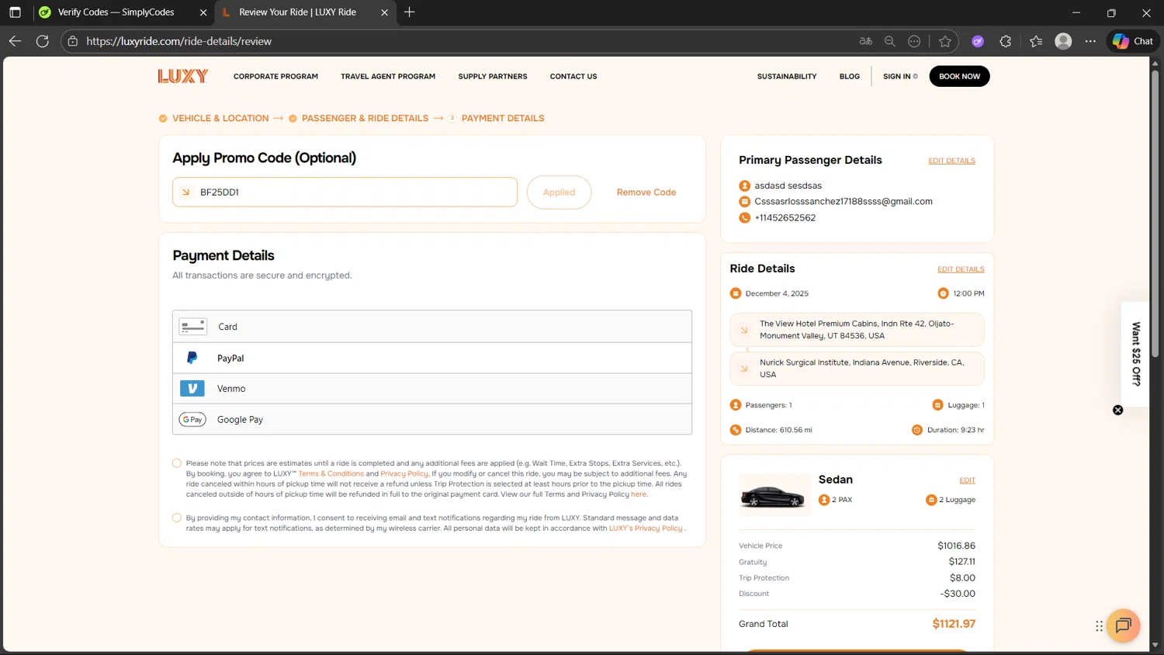Click the Card payment icon

(x=192, y=327)
